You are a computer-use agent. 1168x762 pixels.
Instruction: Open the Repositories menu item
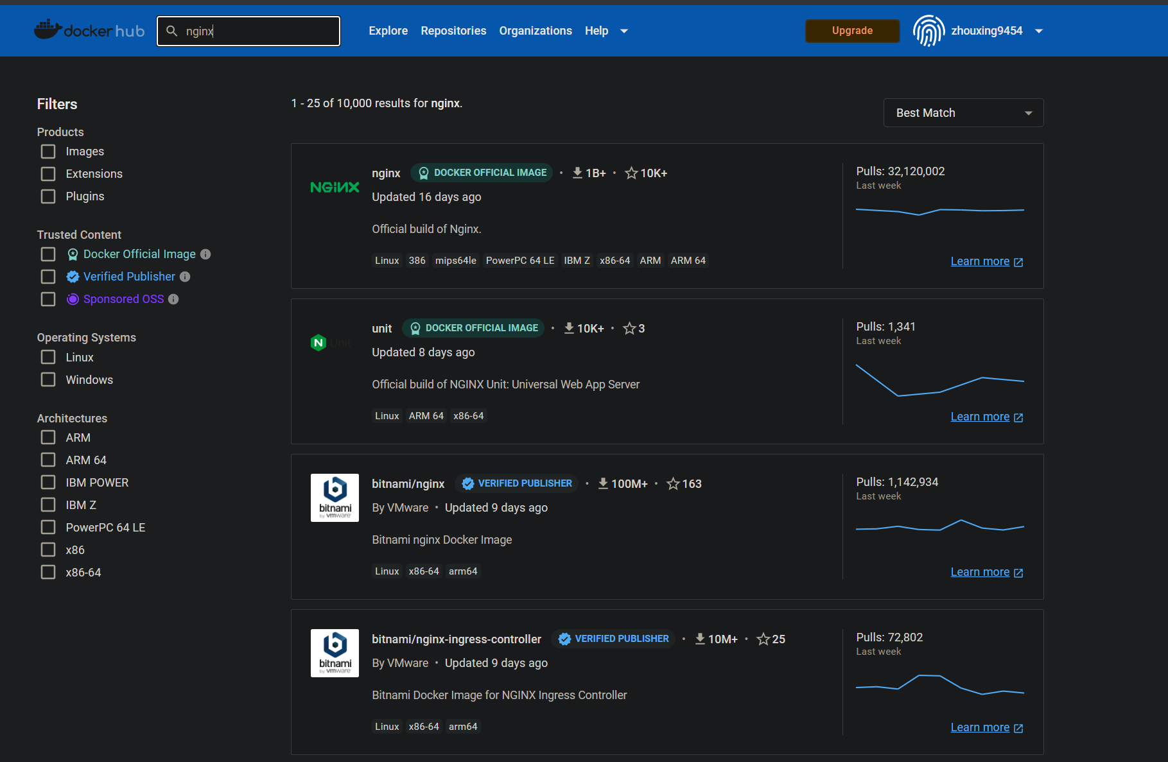pyautogui.click(x=453, y=31)
